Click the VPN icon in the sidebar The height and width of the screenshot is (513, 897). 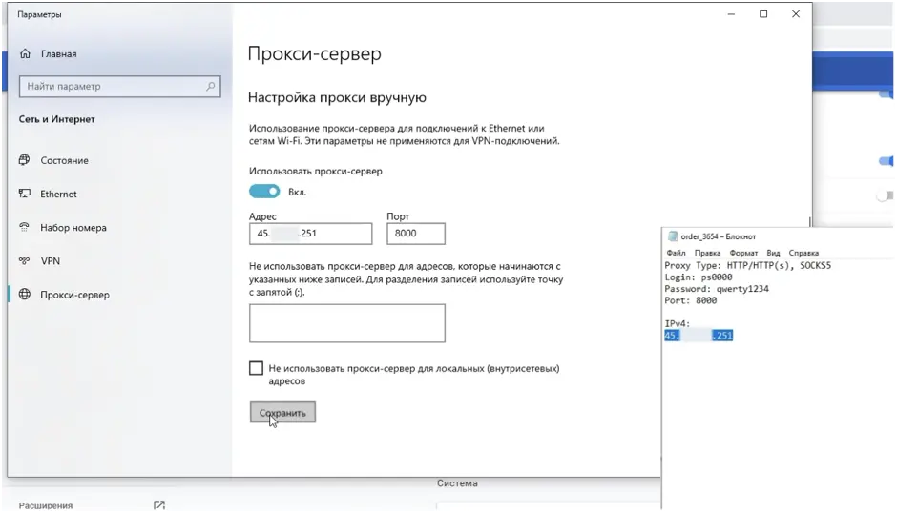pyautogui.click(x=24, y=260)
